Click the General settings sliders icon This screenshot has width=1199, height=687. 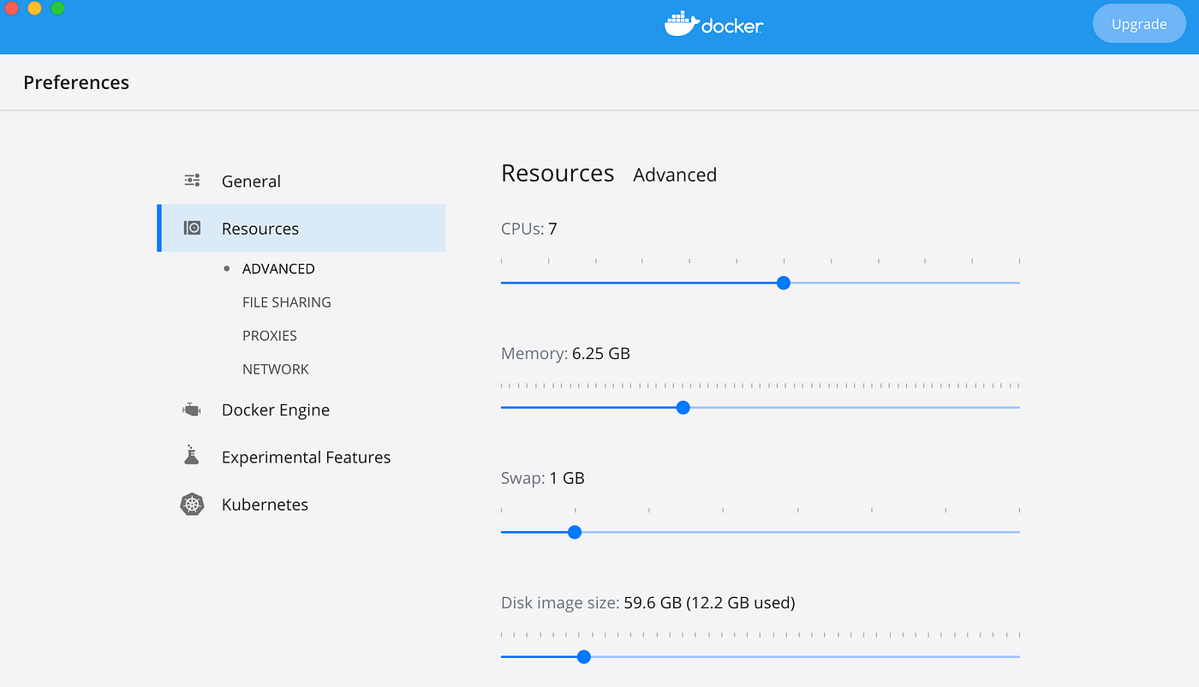coord(192,181)
